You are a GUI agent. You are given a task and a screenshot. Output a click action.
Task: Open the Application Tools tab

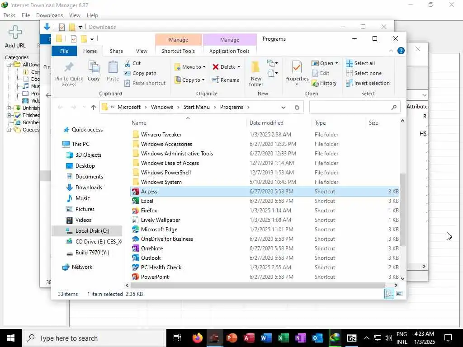pos(229,51)
